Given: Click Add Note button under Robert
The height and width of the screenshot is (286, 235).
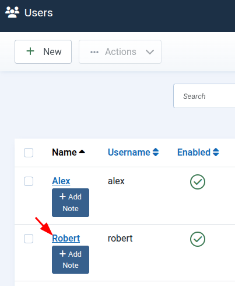Looking at the screenshot, I should tap(71, 260).
